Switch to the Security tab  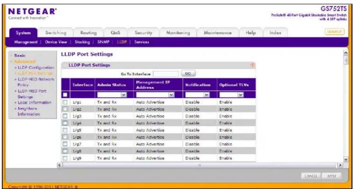pyautogui.click(x=143, y=33)
